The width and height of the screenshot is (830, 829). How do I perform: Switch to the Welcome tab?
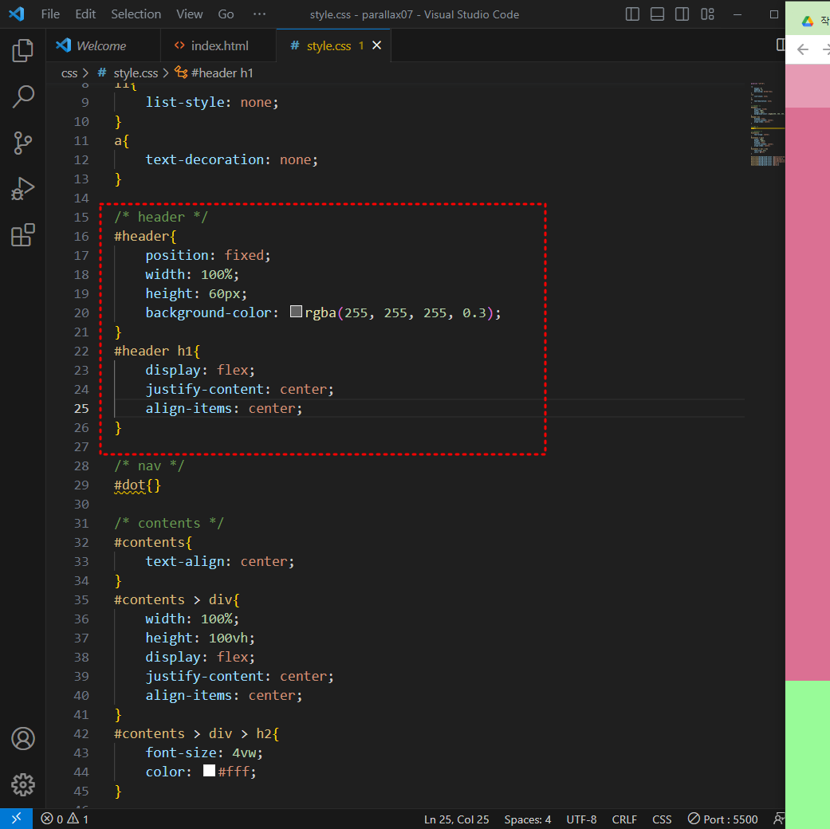(x=101, y=46)
